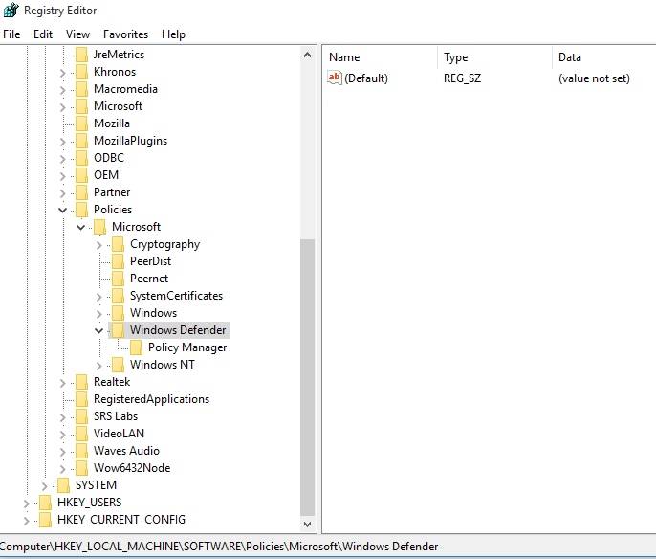Open the Favorites menu
The width and height of the screenshot is (656, 559).
click(125, 34)
